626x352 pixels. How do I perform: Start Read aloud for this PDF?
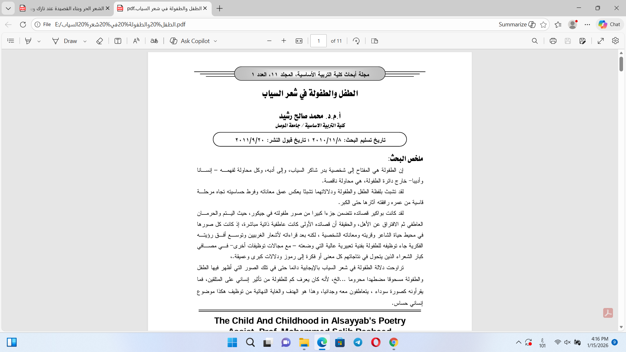[x=136, y=41]
